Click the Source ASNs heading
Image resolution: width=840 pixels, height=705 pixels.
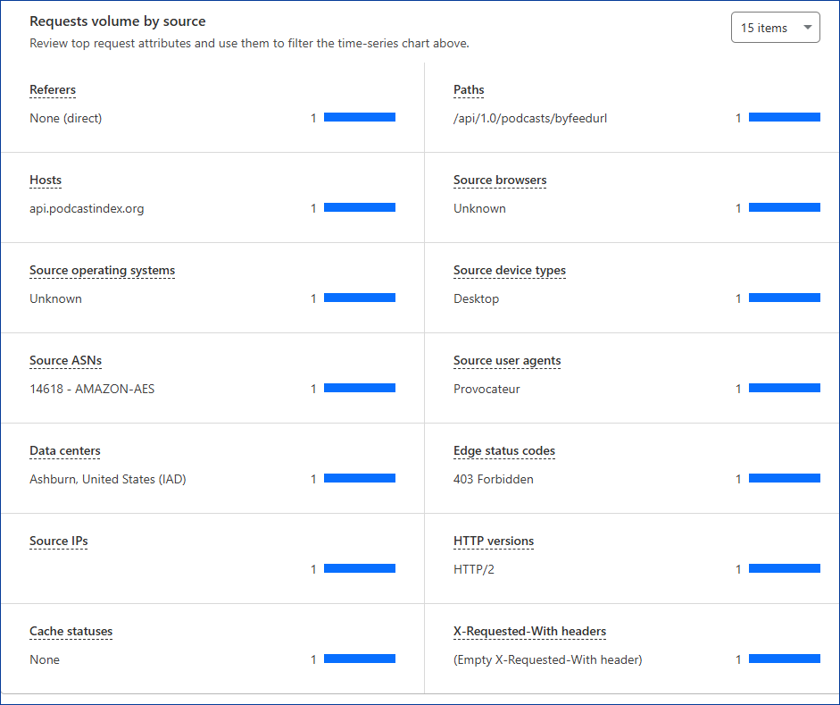[65, 361]
